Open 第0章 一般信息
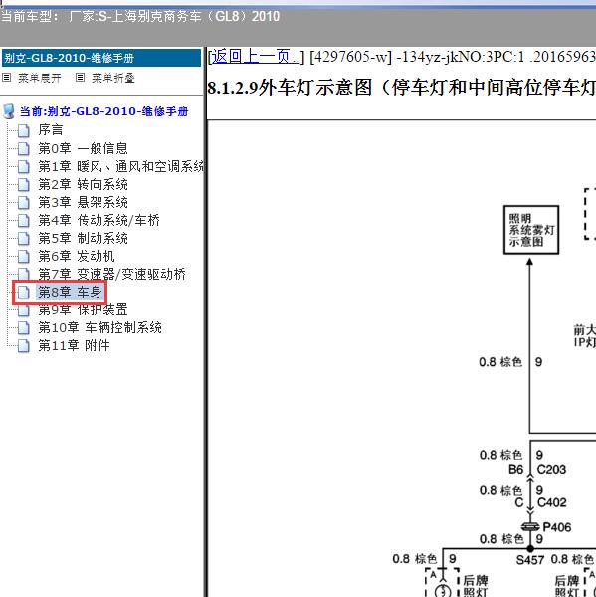The image size is (596, 597). [83, 148]
